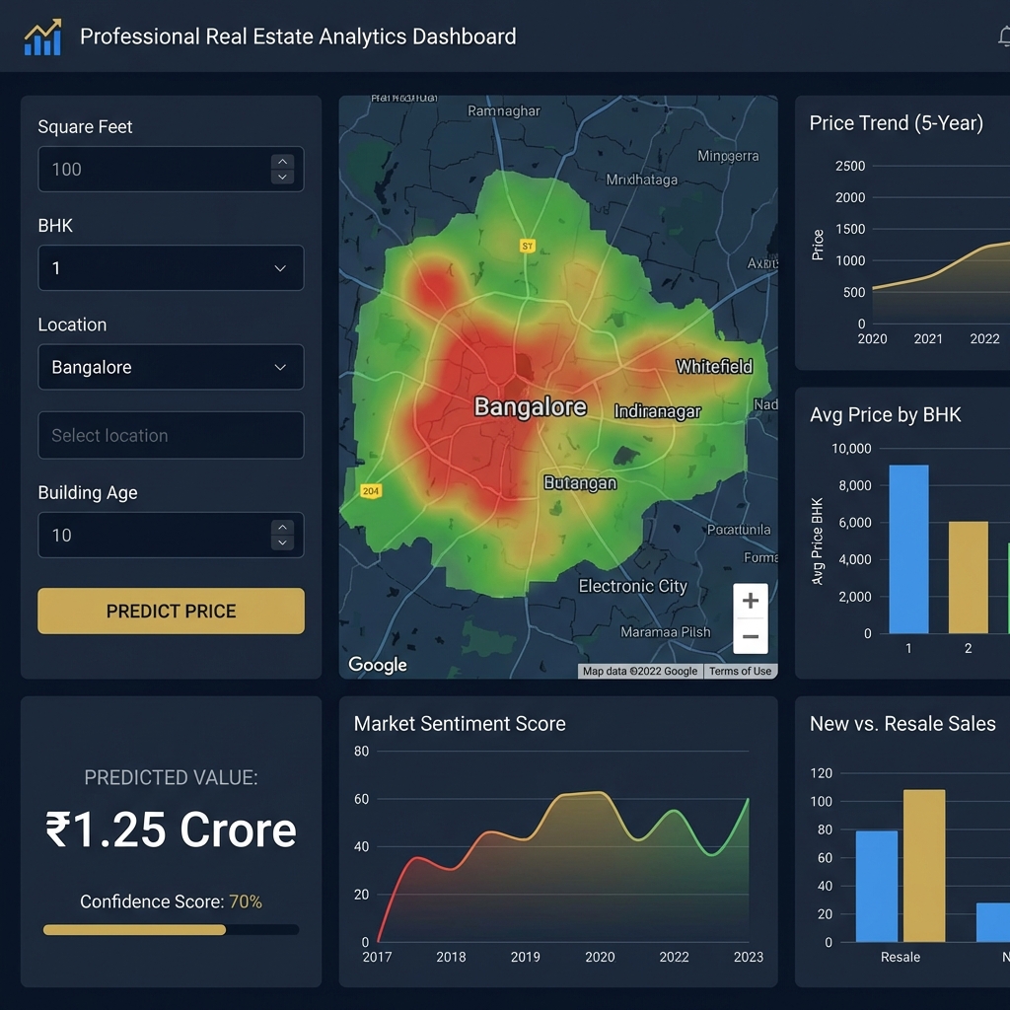
Task: Open the notifications bell icon
Action: tap(1003, 36)
